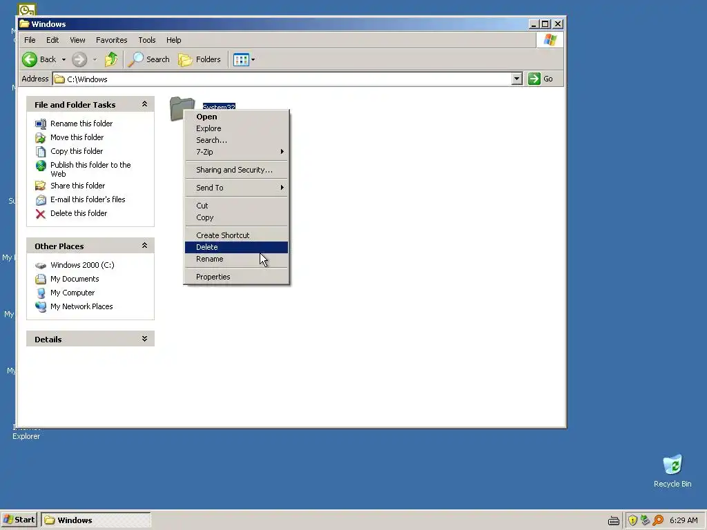Screen dimensions: 707x530
Task: Click the Windows taskbar button
Action: click(x=95, y=520)
